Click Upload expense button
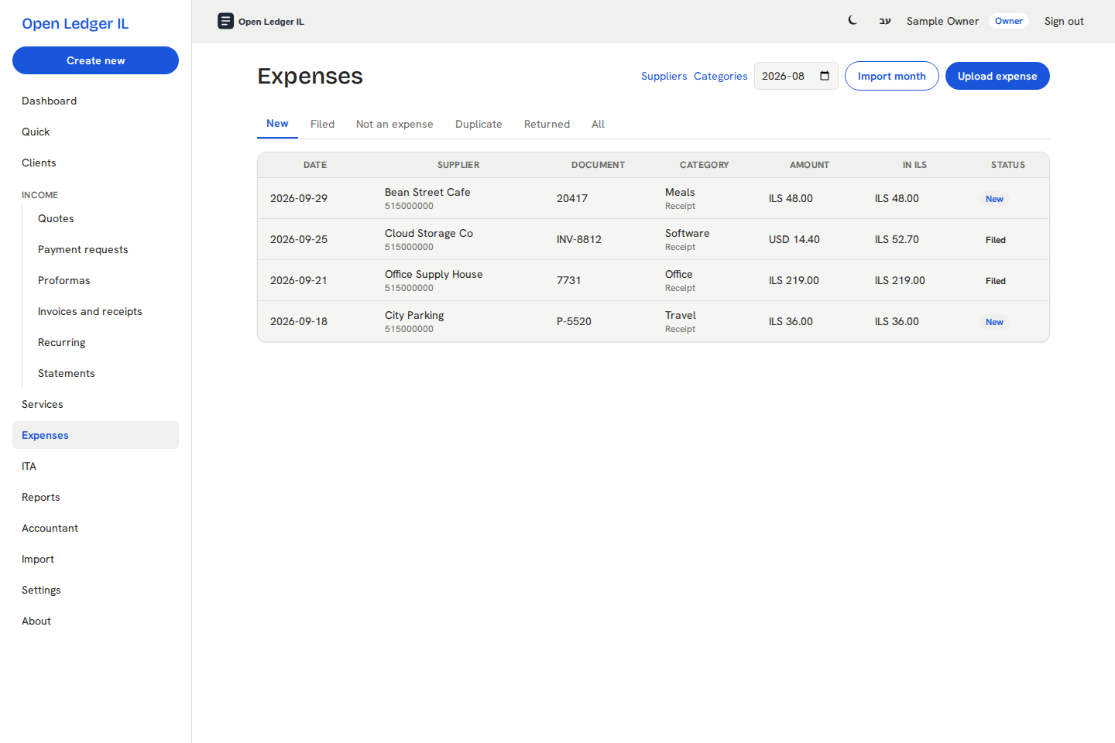This screenshot has height=743, width=1115. coord(997,76)
